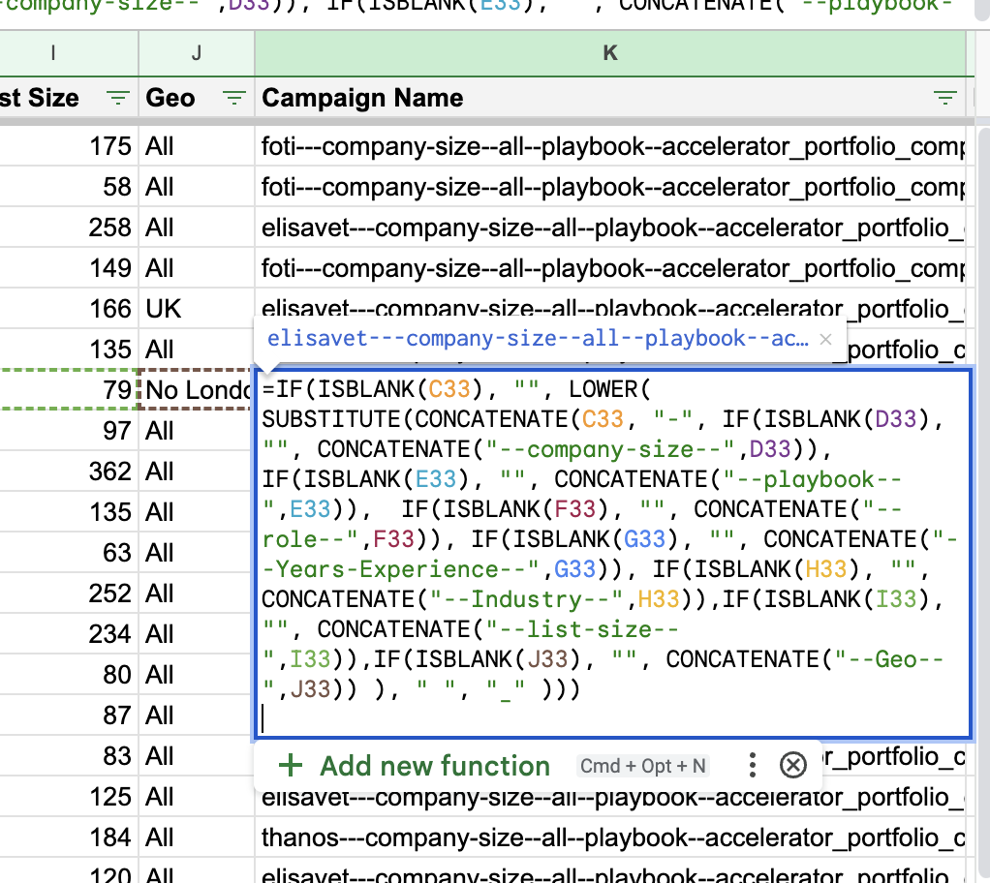Select the 'Geo' header cell
The width and height of the screenshot is (990, 883).
click(197, 98)
